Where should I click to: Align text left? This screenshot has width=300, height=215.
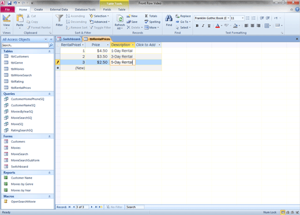(246, 25)
